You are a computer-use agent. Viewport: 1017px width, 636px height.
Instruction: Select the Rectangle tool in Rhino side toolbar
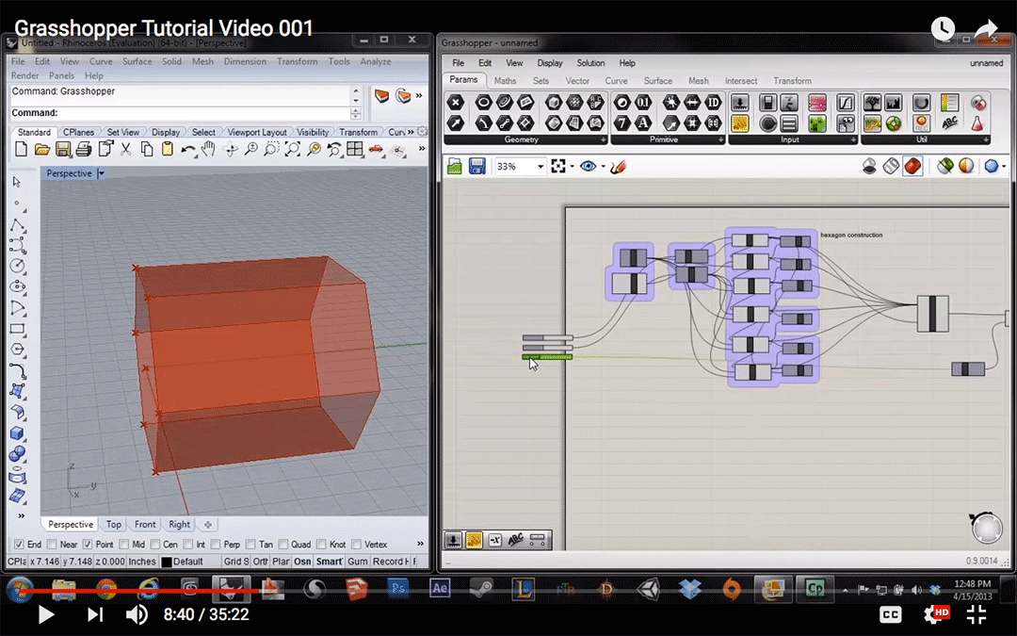18,329
